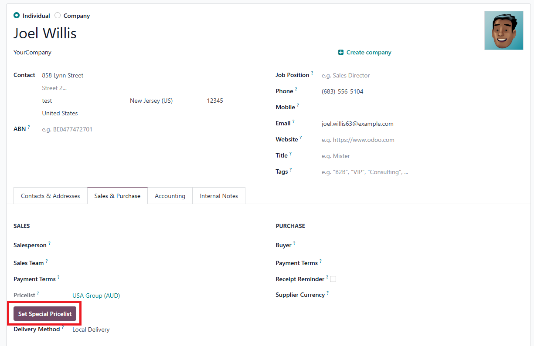Open the Contacts & Addresses tab
Screen dimensions: 534x346
(51, 196)
